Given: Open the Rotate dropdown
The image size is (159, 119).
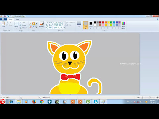Looking at the screenshot, I should pyautogui.click(x=23, y=28).
